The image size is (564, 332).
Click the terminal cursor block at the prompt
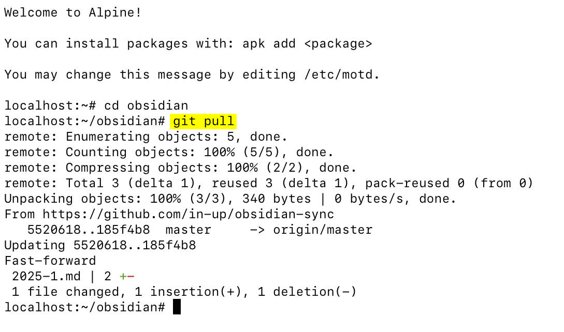(177, 307)
